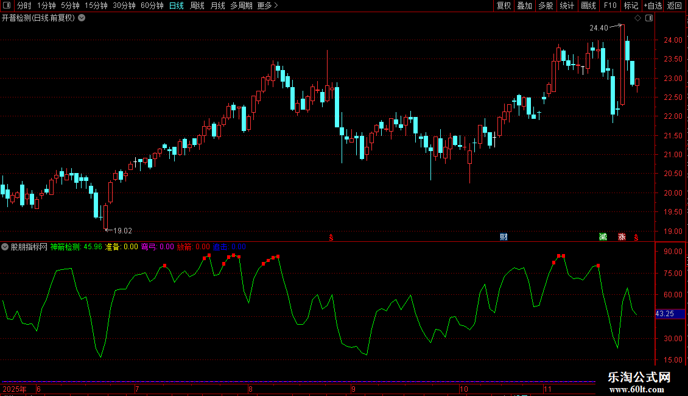This screenshot has height=396, width=688.
Task: Select the 1分钟 period
Action: (46, 5)
